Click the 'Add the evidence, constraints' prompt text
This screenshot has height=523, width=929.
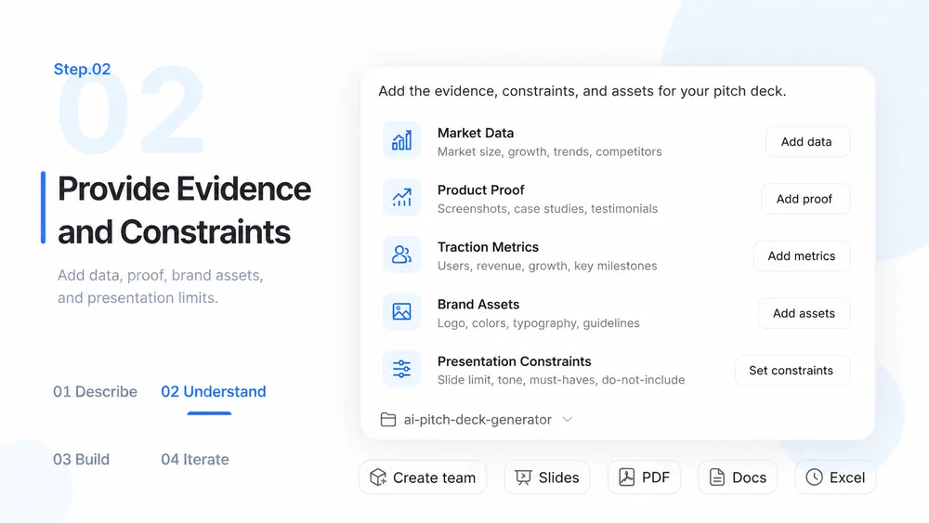pyautogui.click(x=582, y=91)
